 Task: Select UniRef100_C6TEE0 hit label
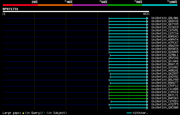click(165, 102)
